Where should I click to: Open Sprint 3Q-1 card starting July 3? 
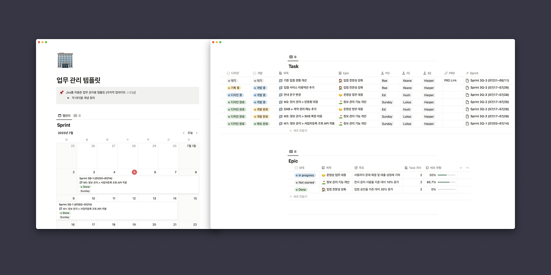pyautogui.click(x=138, y=184)
